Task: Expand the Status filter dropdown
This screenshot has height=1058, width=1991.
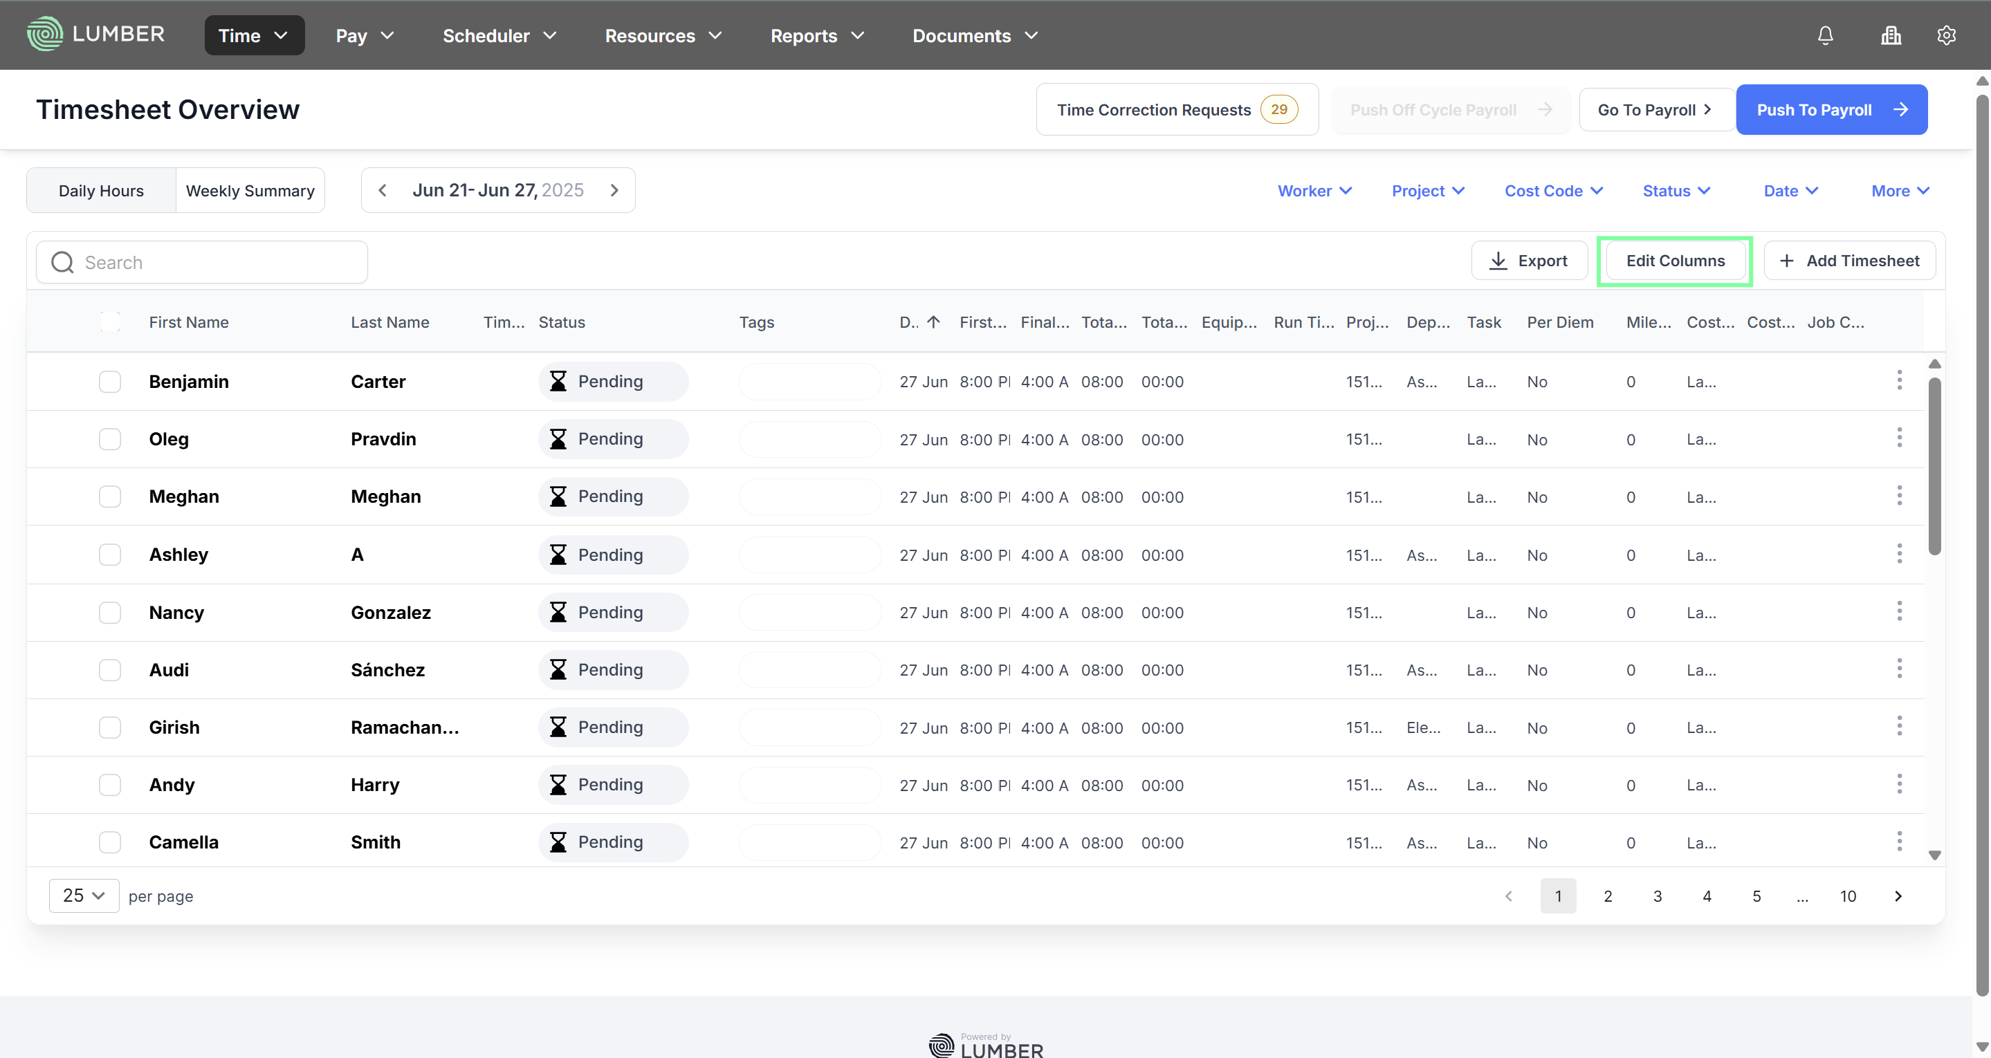Action: pos(1676,190)
